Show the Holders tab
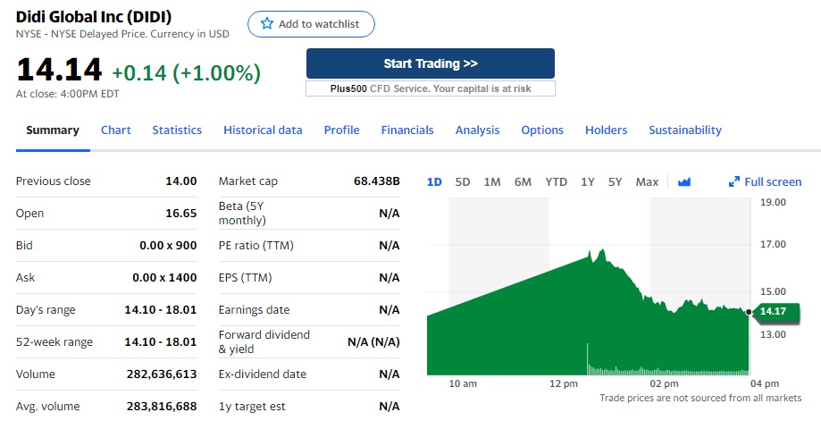Image resolution: width=821 pixels, height=446 pixels. [x=606, y=130]
